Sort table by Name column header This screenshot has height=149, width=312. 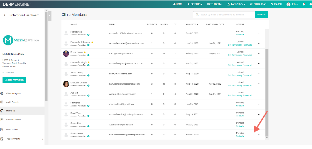click(74, 25)
